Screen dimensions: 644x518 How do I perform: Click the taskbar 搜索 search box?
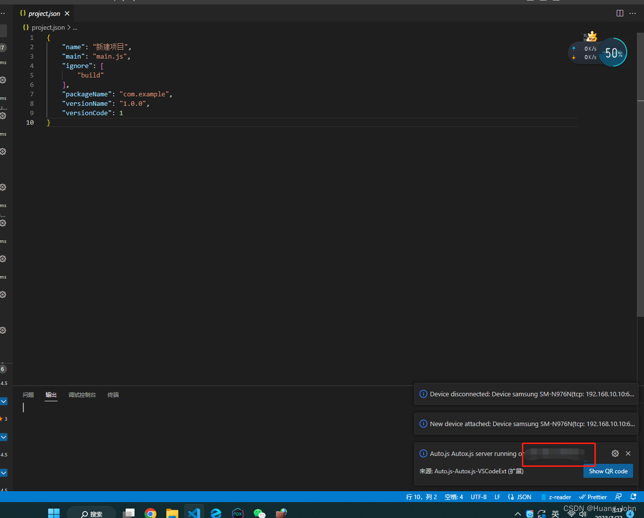pos(91,513)
